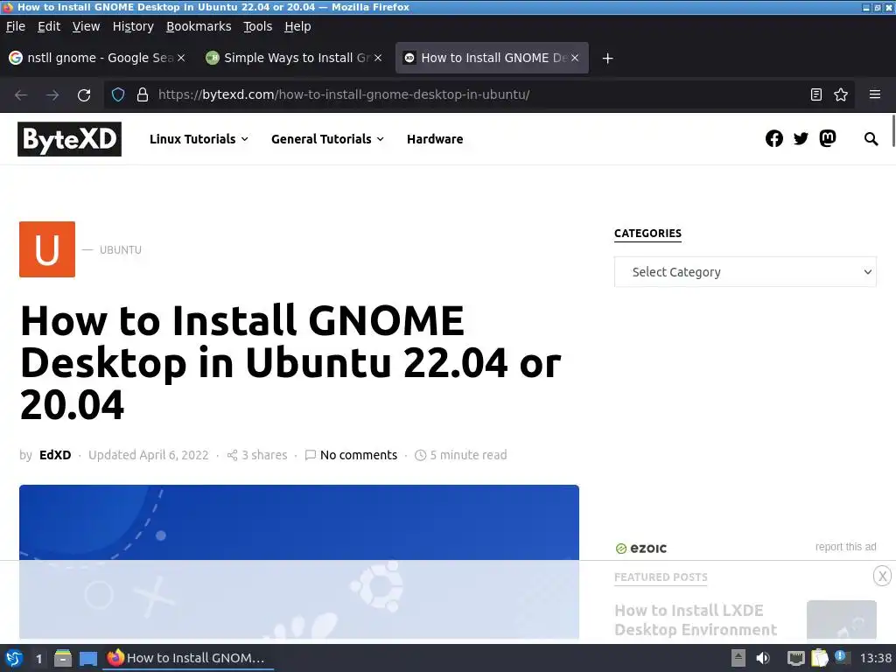The image size is (896, 672).
Task: Click the clipboard tray icon
Action: pos(819,658)
